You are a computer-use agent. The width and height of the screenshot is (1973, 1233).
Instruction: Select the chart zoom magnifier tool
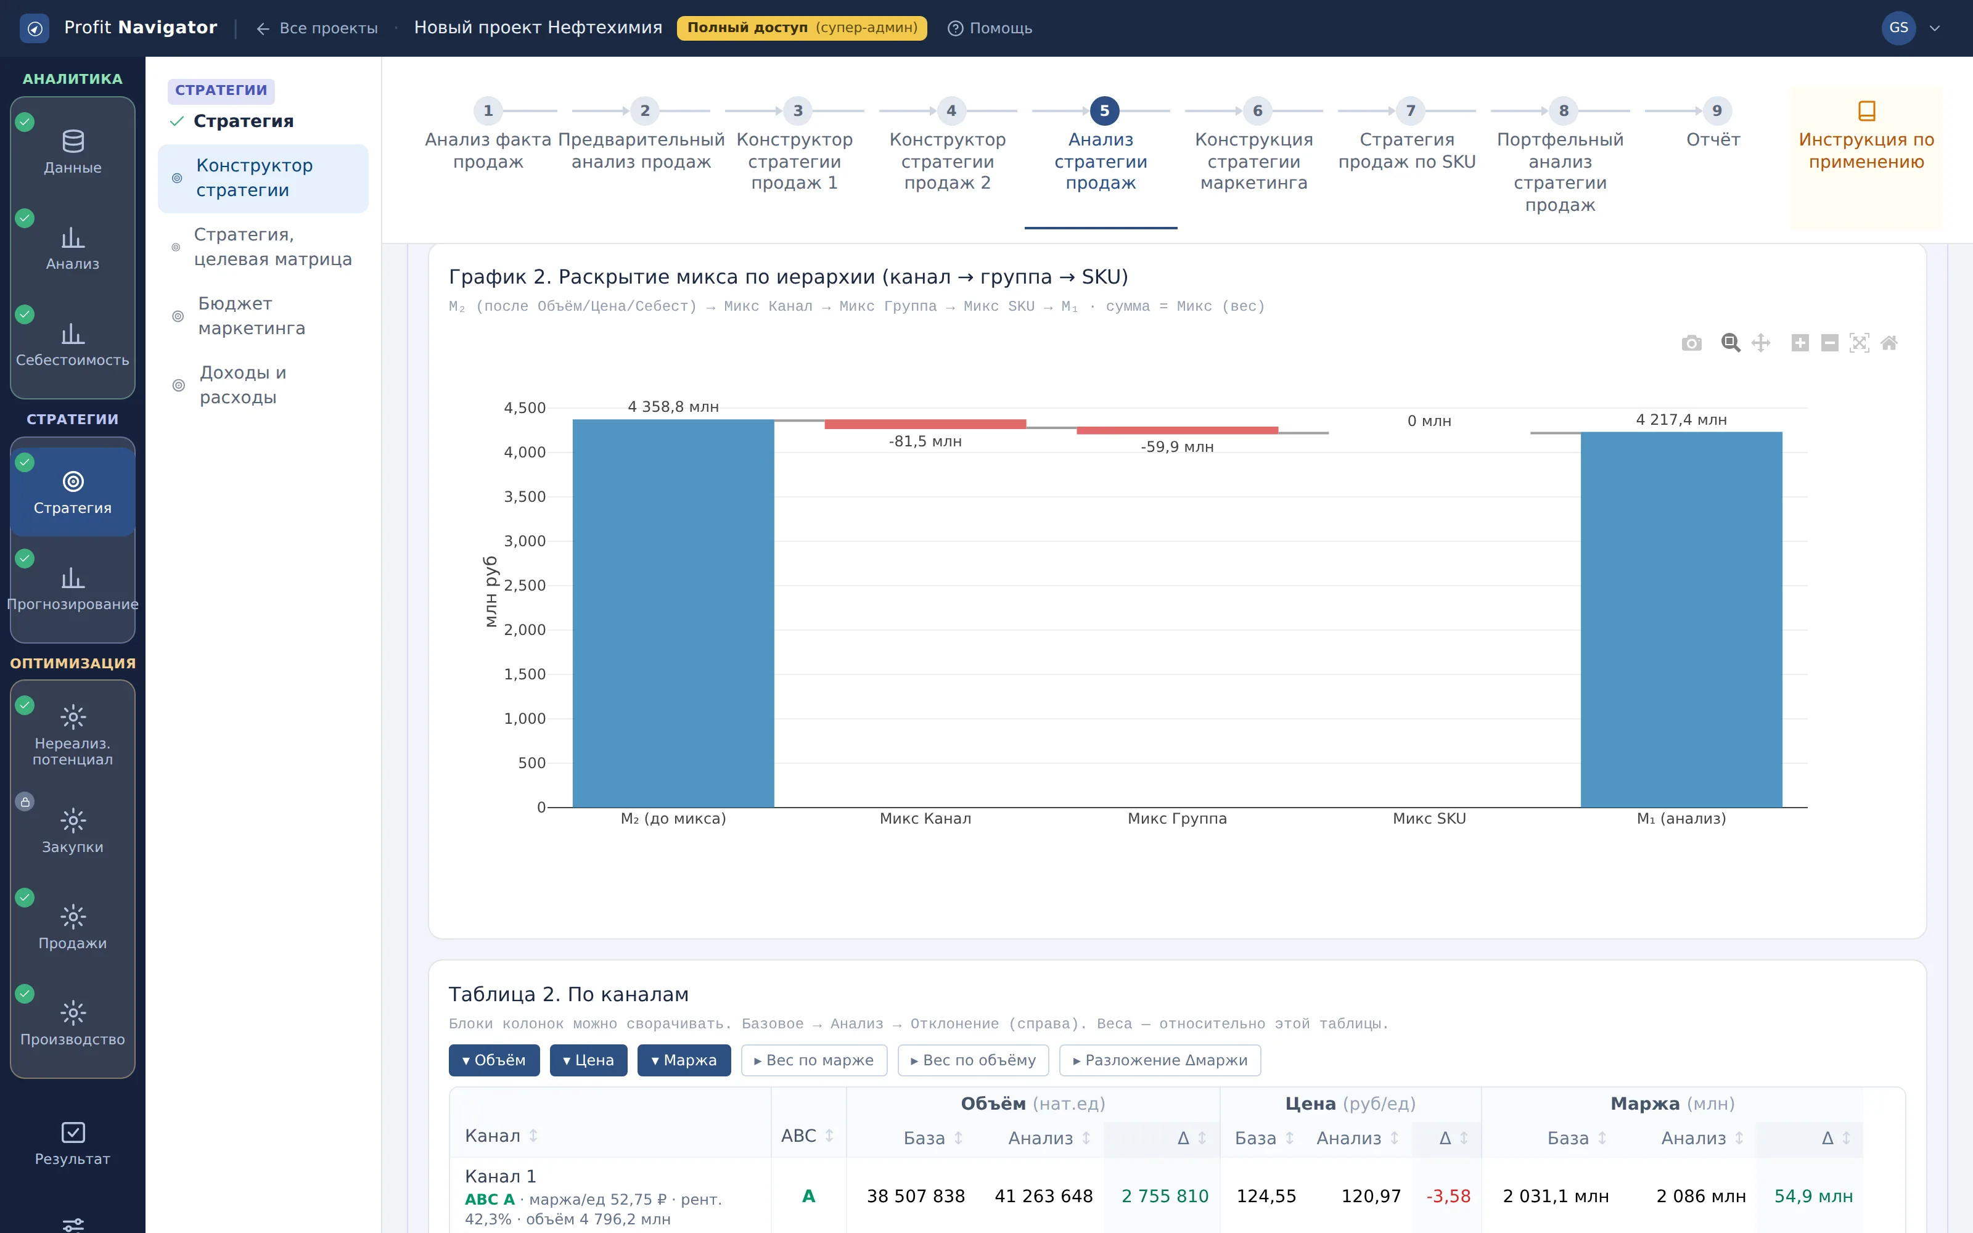[x=1730, y=343]
